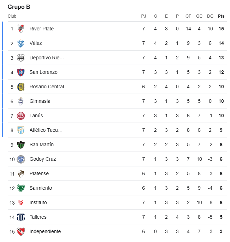Select the Independiente red shield icon
Image resolution: width=230 pixels, height=242 pixels.
21,232
